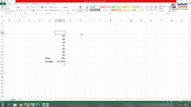Open the file explorer folder in taskbar
This screenshot has height=107, width=191.
(x=15, y=105)
